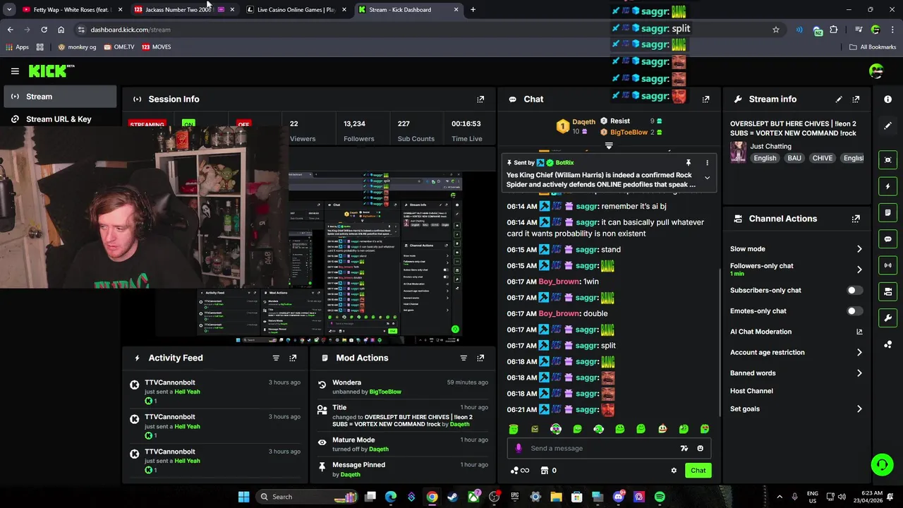Open a new browser tab

(473, 10)
